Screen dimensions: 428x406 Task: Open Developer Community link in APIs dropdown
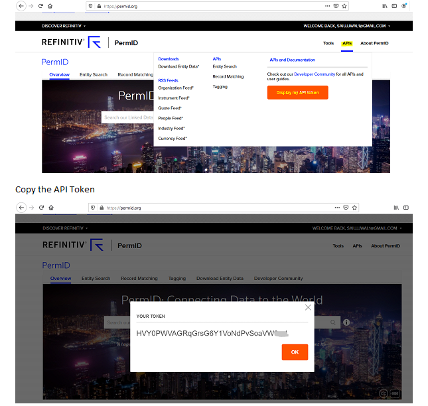[315, 74]
